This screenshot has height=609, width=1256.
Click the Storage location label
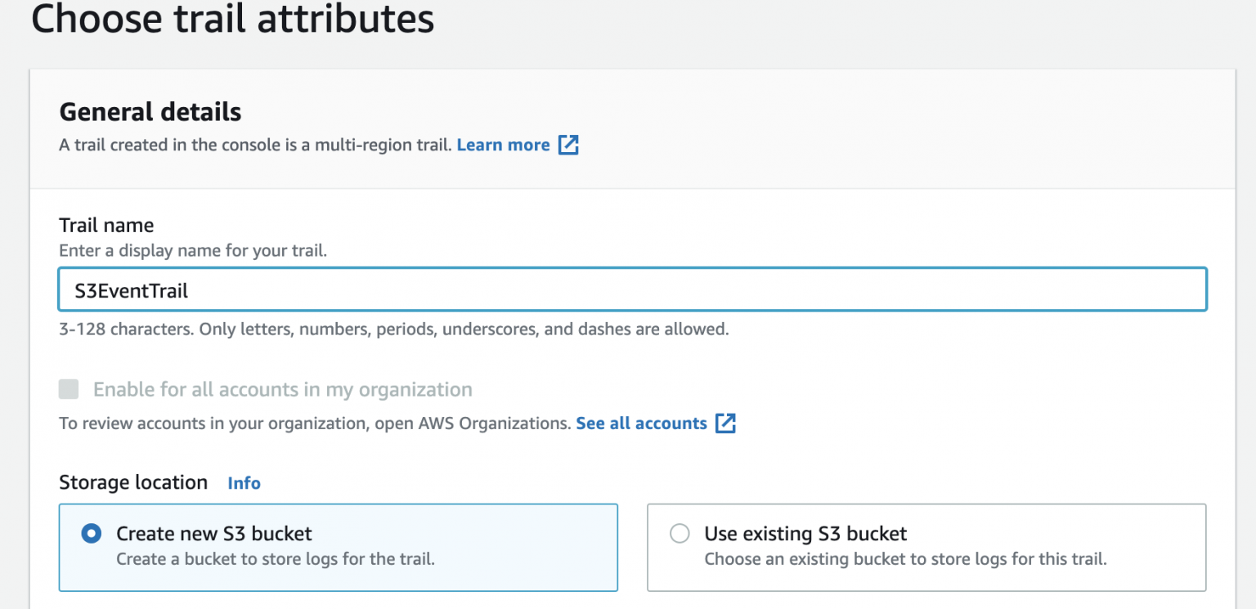pos(133,482)
